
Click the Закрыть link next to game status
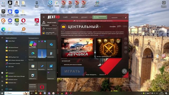[102, 74]
